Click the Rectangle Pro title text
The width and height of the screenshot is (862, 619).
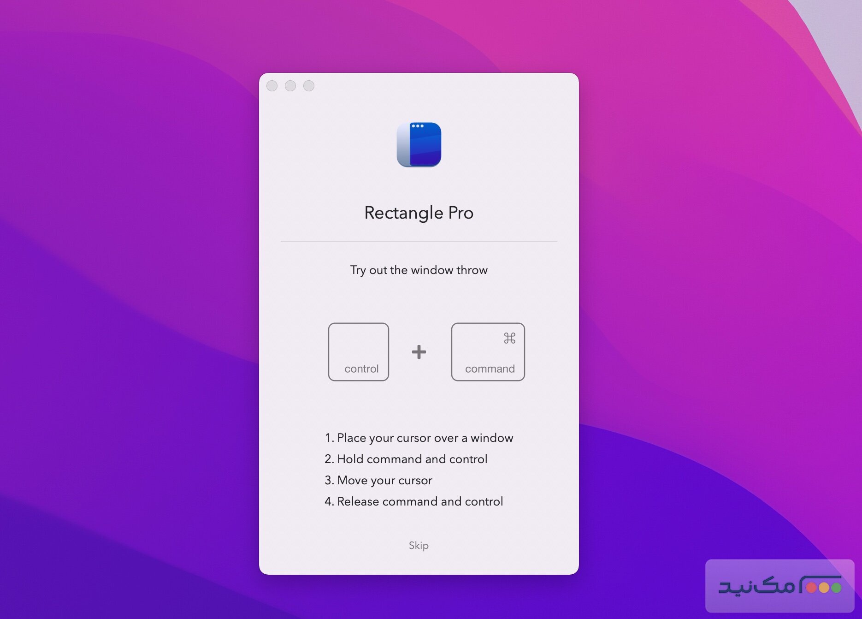tap(419, 213)
